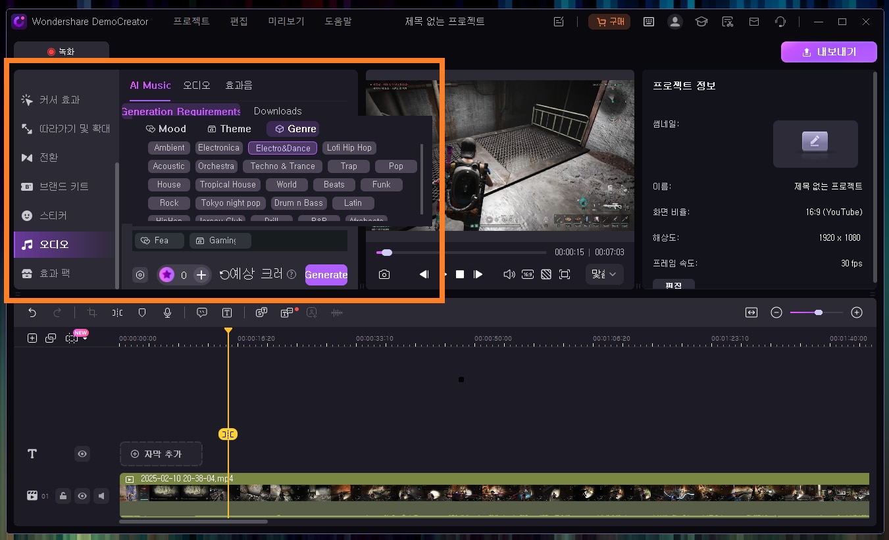Start voice-over recording with the microphone icon
This screenshot has width=889, height=540.
pyautogui.click(x=168, y=313)
